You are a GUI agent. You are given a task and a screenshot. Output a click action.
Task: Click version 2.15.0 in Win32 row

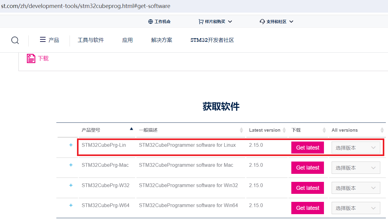coord(256,185)
